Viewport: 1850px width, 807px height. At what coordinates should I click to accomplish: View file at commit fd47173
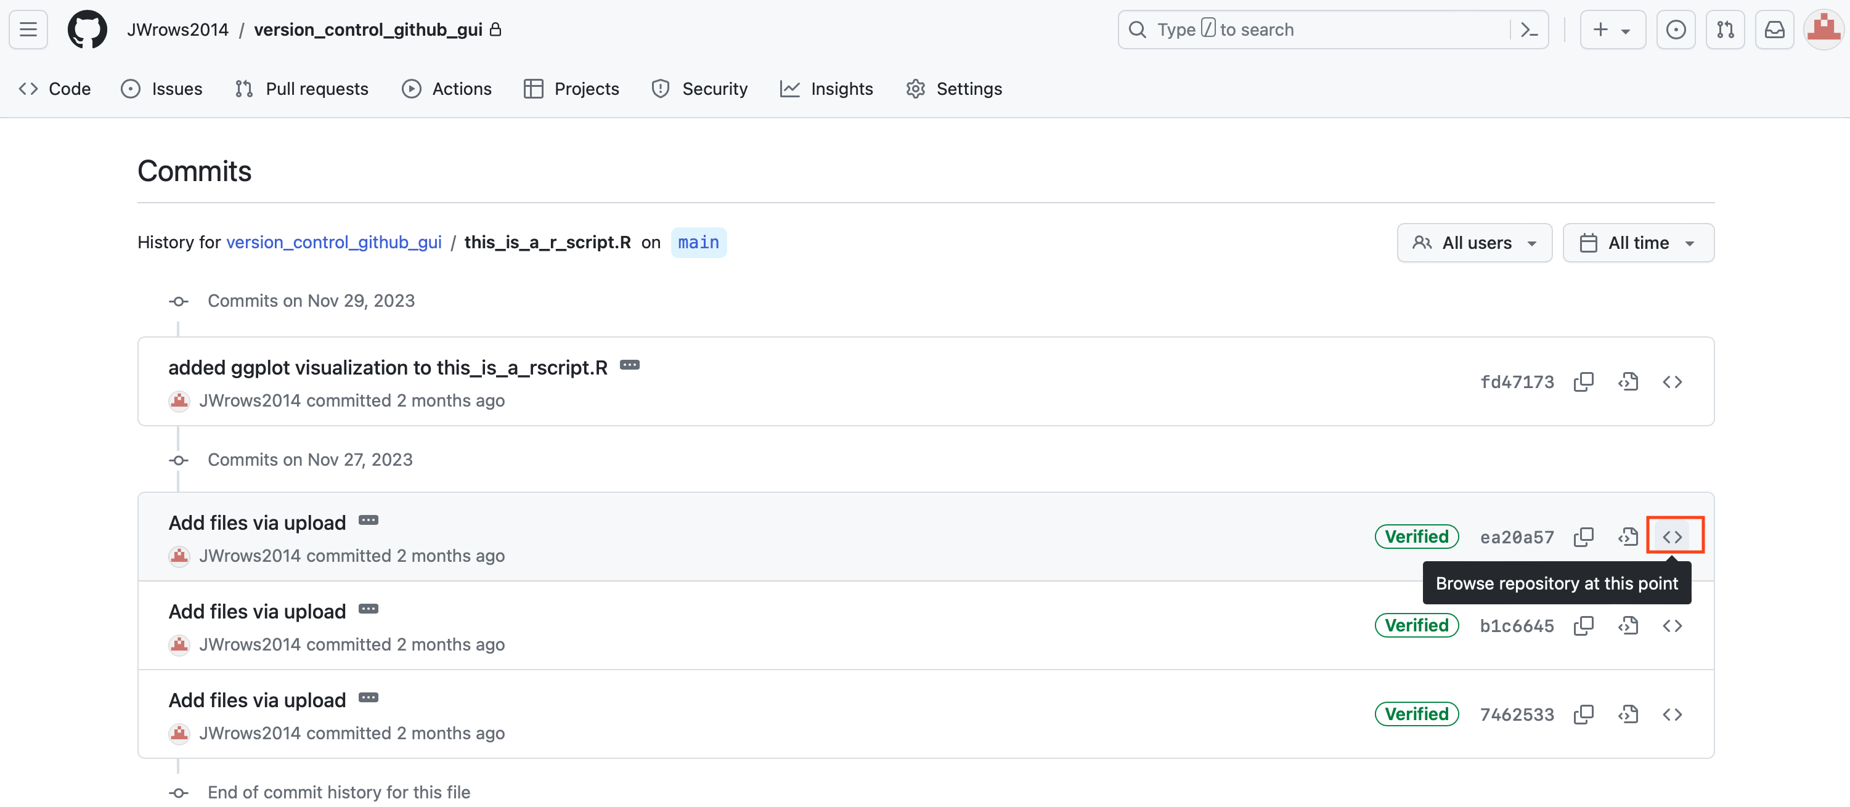pyautogui.click(x=1628, y=381)
